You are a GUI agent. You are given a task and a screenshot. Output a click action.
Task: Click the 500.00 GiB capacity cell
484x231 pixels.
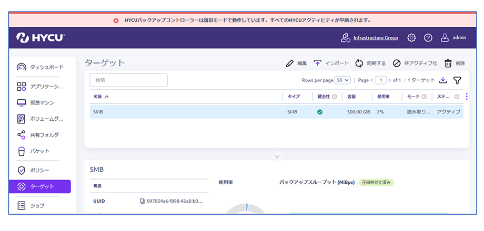[x=358, y=112]
